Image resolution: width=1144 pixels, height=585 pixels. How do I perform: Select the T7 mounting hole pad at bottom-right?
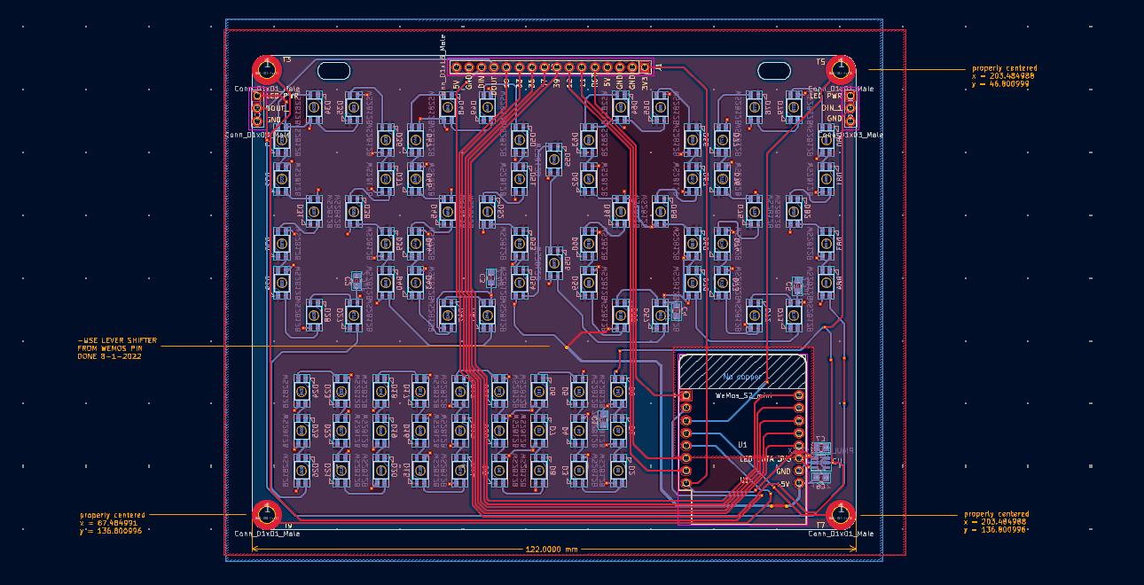841,514
